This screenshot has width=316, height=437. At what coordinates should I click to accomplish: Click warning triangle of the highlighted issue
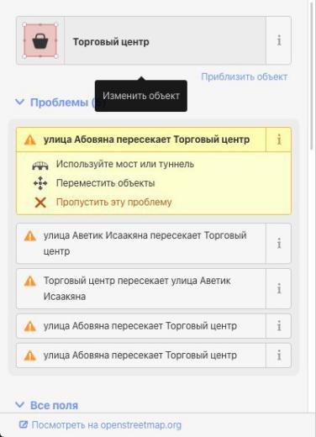coord(30,140)
